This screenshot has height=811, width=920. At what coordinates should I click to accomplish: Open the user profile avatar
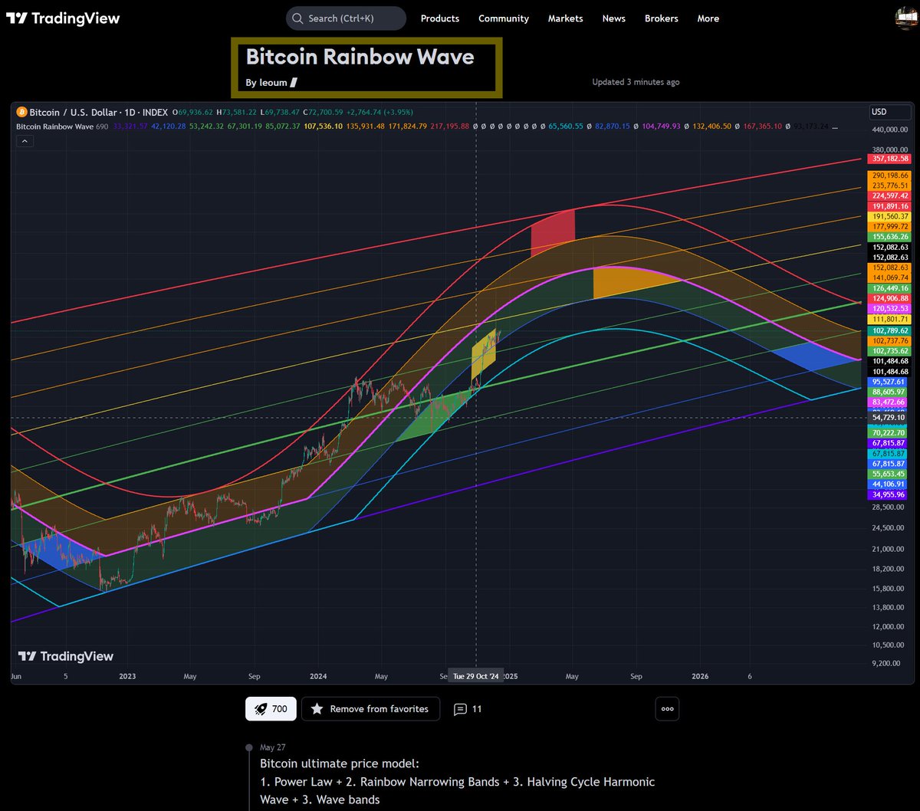tap(907, 18)
